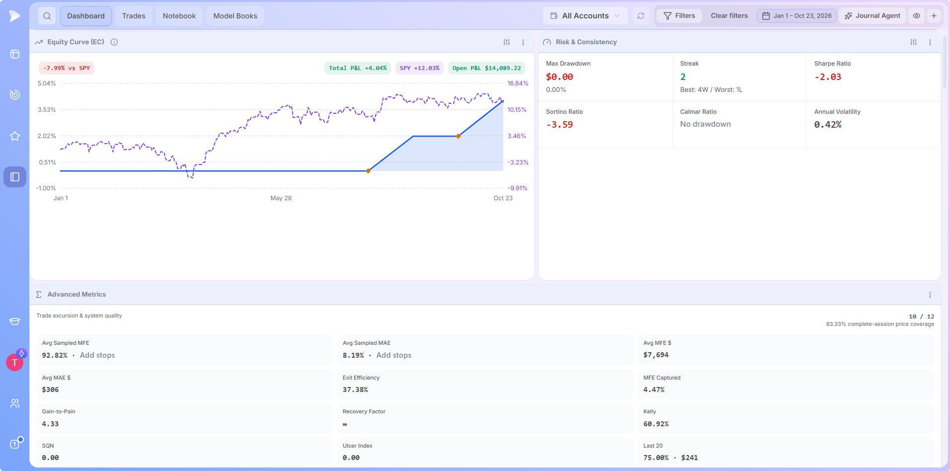This screenshot has height=471, width=950.
Task: Select the active layout panel sidebar icon
Action: [x=15, y=177]
